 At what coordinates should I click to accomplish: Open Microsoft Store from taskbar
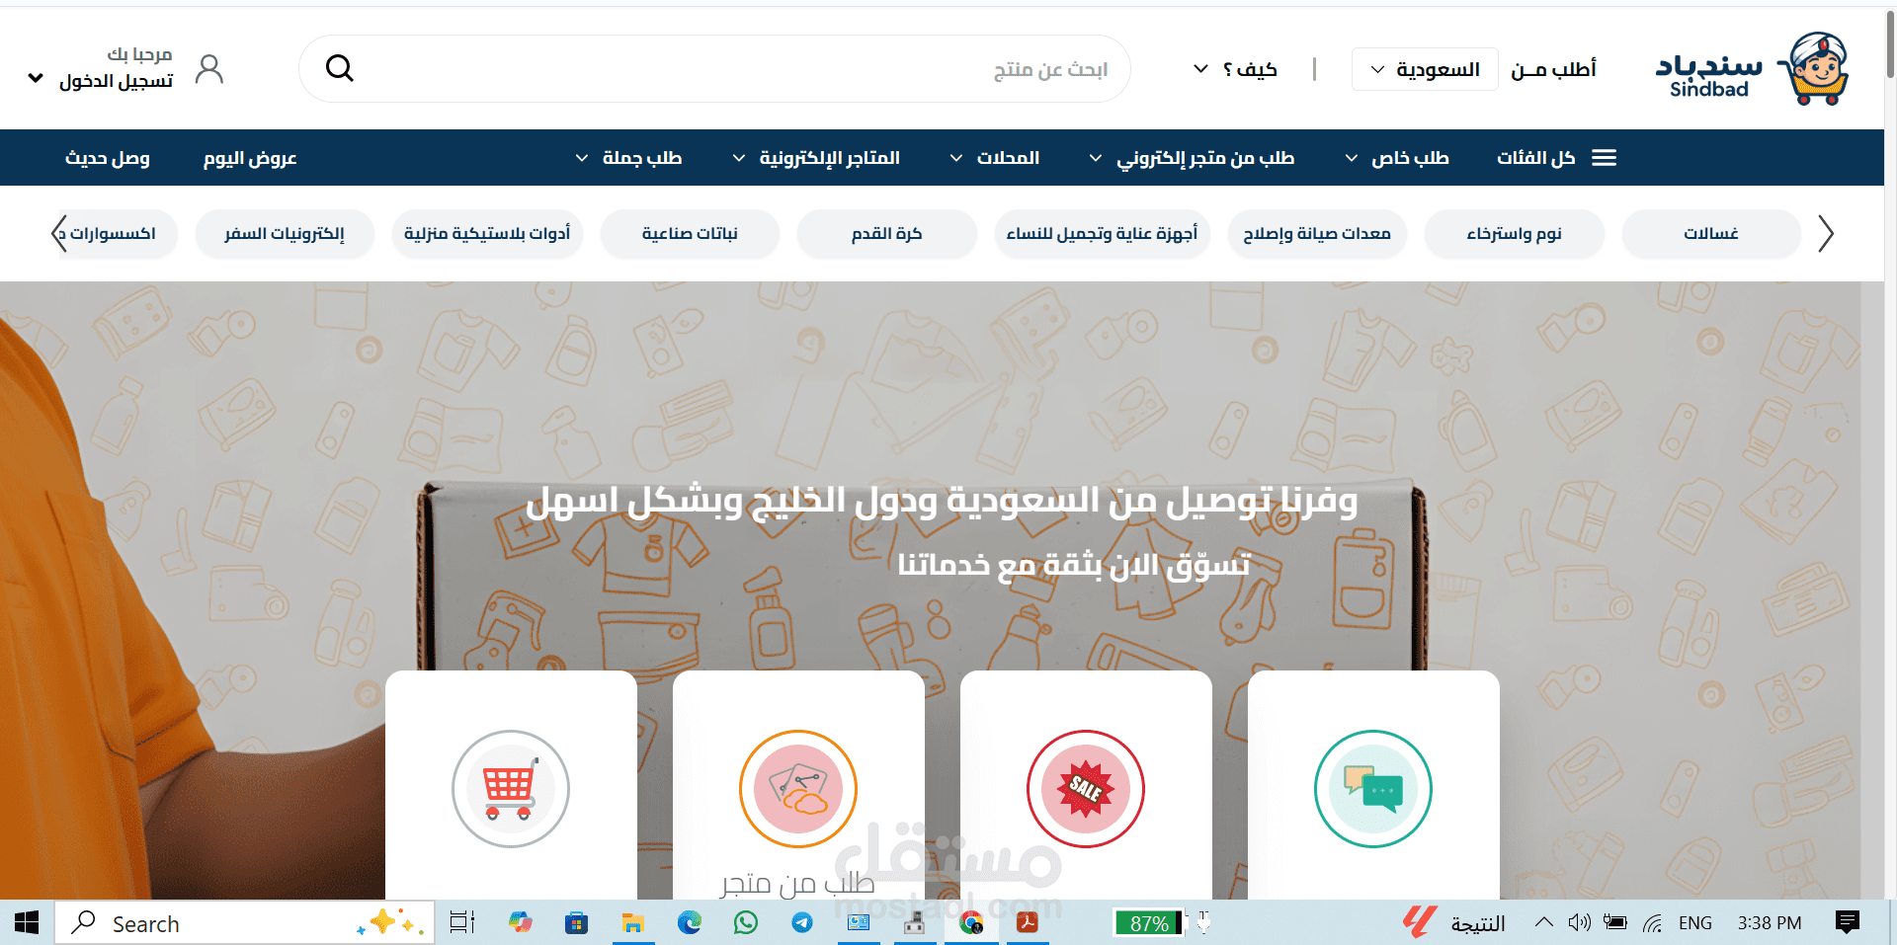point(576,923)
